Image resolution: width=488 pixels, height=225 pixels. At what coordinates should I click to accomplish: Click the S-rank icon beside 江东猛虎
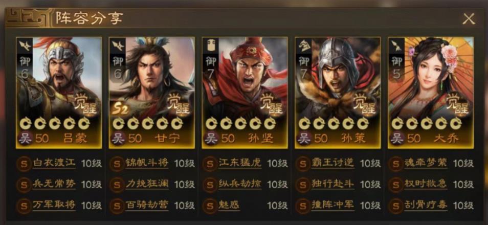tap(210, 164)
